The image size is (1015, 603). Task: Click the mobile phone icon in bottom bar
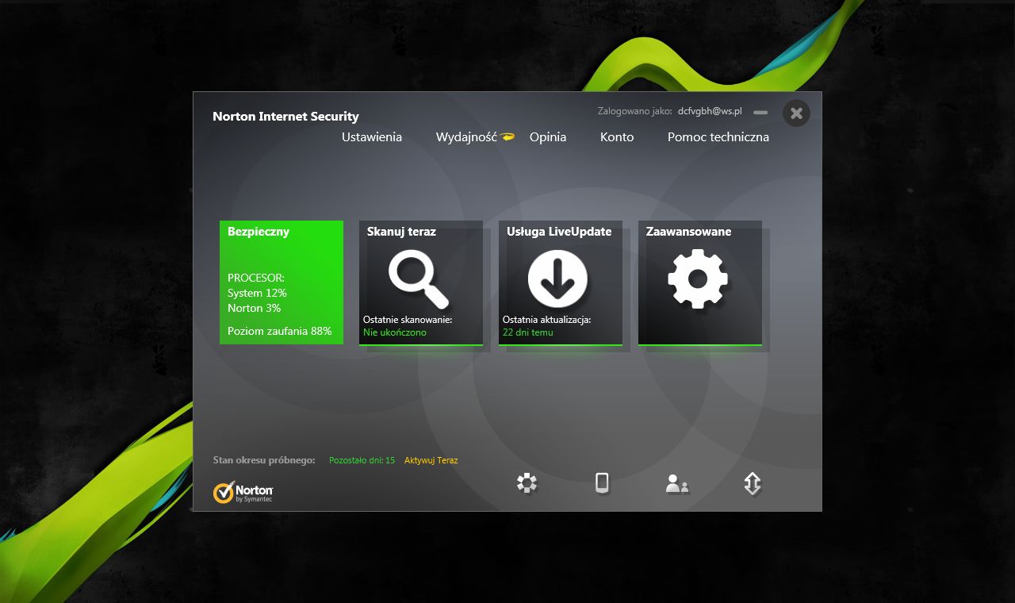pyautogui.click(x=603, y=483)
